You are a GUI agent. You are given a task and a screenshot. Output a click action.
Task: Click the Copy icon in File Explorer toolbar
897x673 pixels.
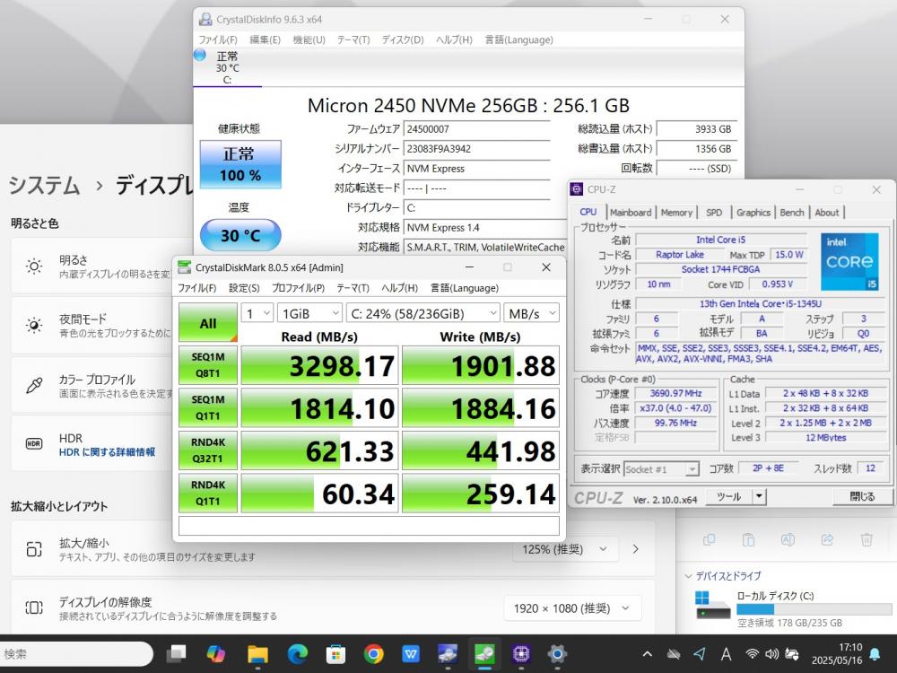click(710, 539)
